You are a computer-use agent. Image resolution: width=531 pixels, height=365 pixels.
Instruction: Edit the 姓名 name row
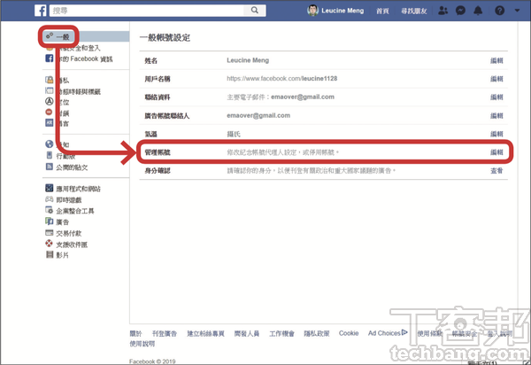496,60
